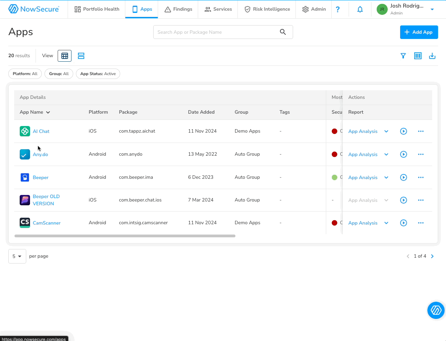The height and width of the screenshot is (341, 446).
Task: Go to Findings tab
Action: click(178, 9)
